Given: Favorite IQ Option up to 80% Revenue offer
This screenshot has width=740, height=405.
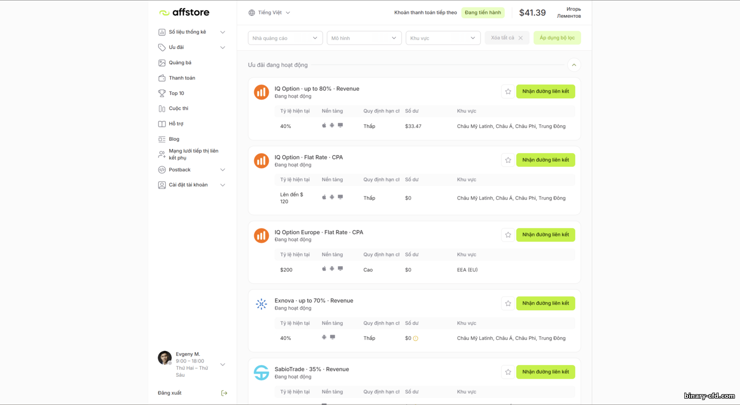Looking at the screenshot, I should (x=508, y=91).
